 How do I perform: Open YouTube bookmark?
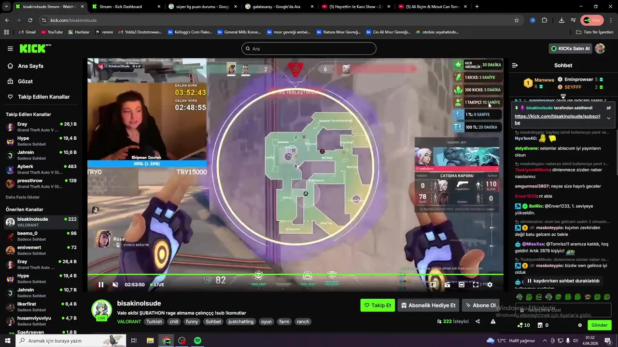tap(52, 32)
